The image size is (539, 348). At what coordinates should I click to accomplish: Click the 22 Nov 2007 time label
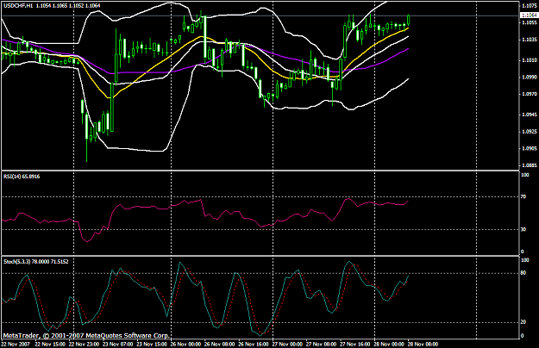click(16, 344)
